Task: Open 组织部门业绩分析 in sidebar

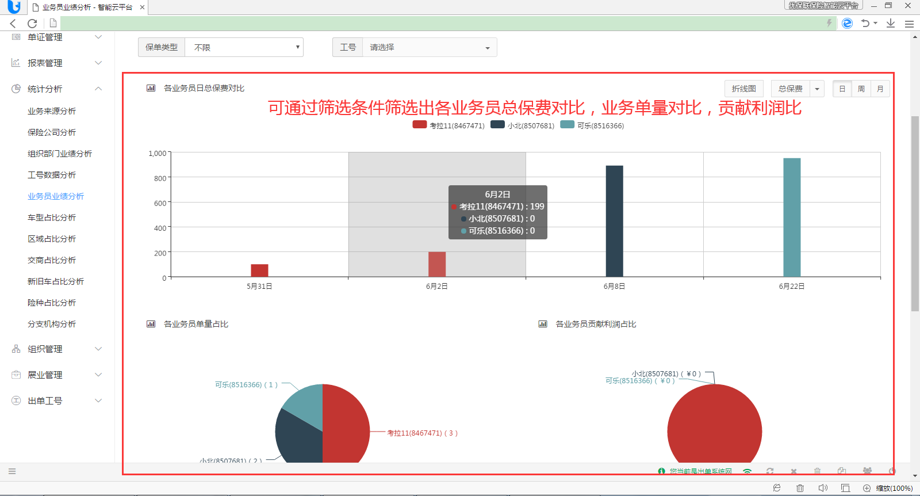Action: 60,154
